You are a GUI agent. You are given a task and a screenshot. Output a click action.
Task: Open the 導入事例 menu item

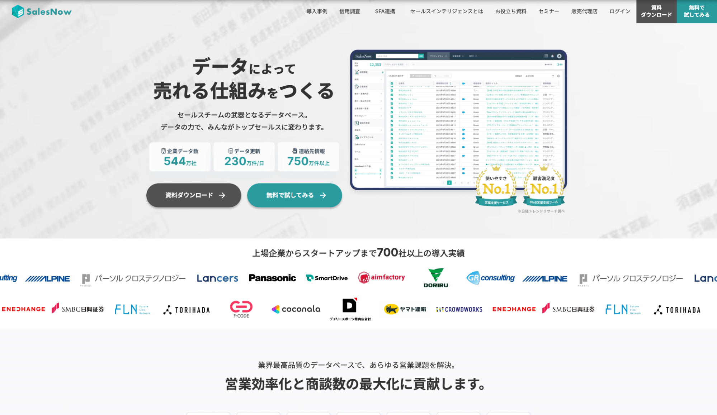[317, 11]
